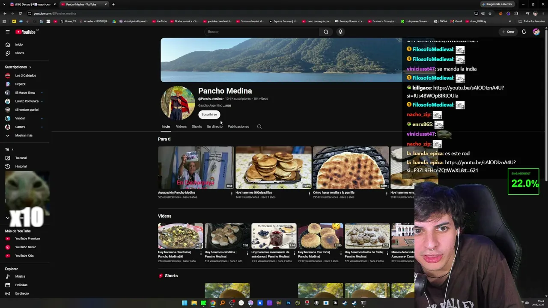Viewport: 548px width, 308px height.
Task: Open options for Hoy haremos criollitos video
Action: (247, 253)
